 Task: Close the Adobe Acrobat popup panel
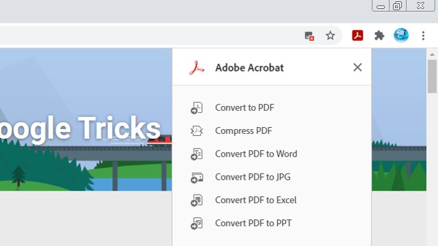point(357,67)
